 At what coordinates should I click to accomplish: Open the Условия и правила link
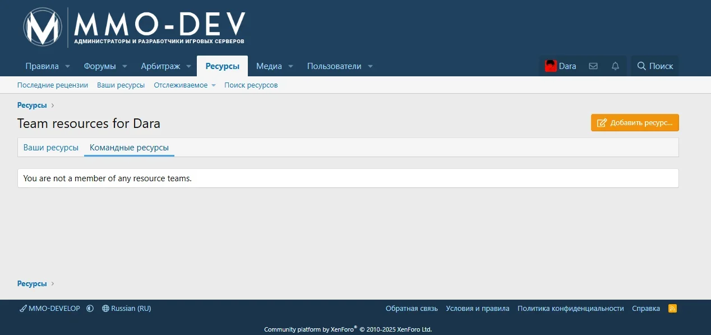(x=478, y=309)
